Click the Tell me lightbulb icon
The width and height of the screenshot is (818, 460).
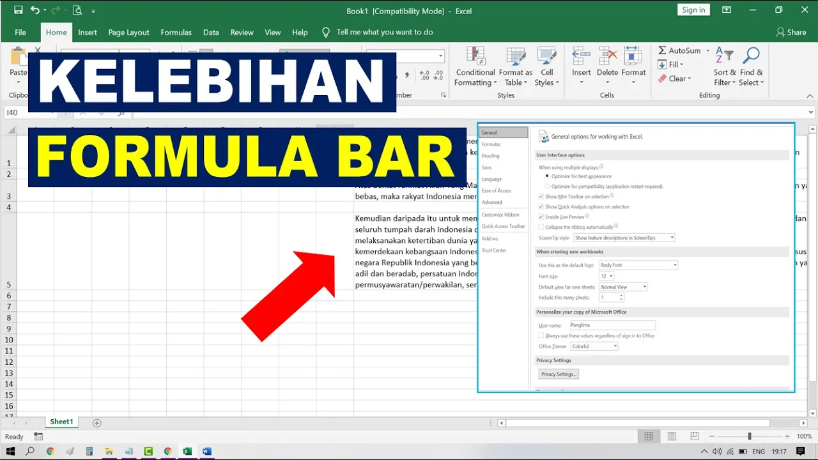click(x=326, y=32)
